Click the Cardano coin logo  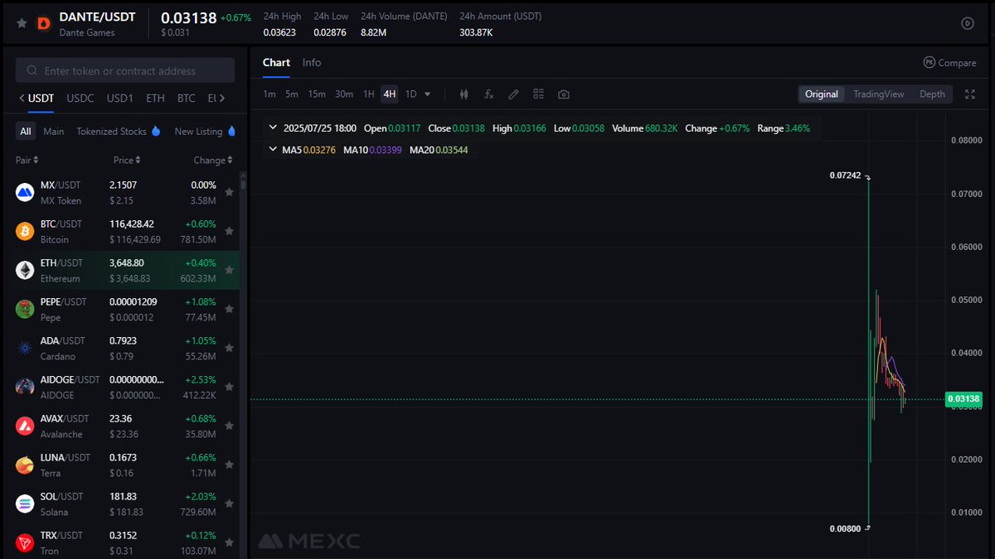(x=25, y=349)
